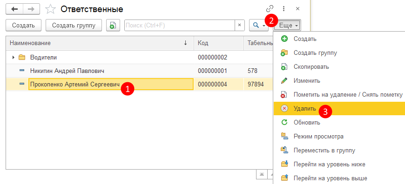Copy link using the chain icon
The image size is (405, 184).
270,9
